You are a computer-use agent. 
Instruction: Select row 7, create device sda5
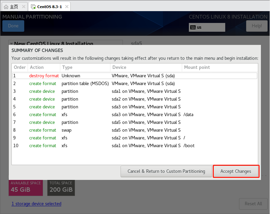pyautogui.click(x=135, y=123)
